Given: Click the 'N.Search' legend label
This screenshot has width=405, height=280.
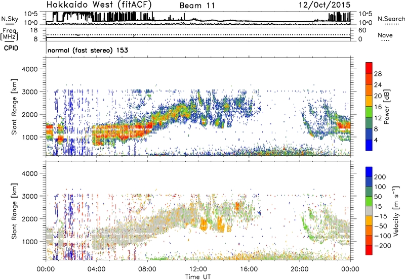Looking at the screenshot, I should (x=391, y=19).
